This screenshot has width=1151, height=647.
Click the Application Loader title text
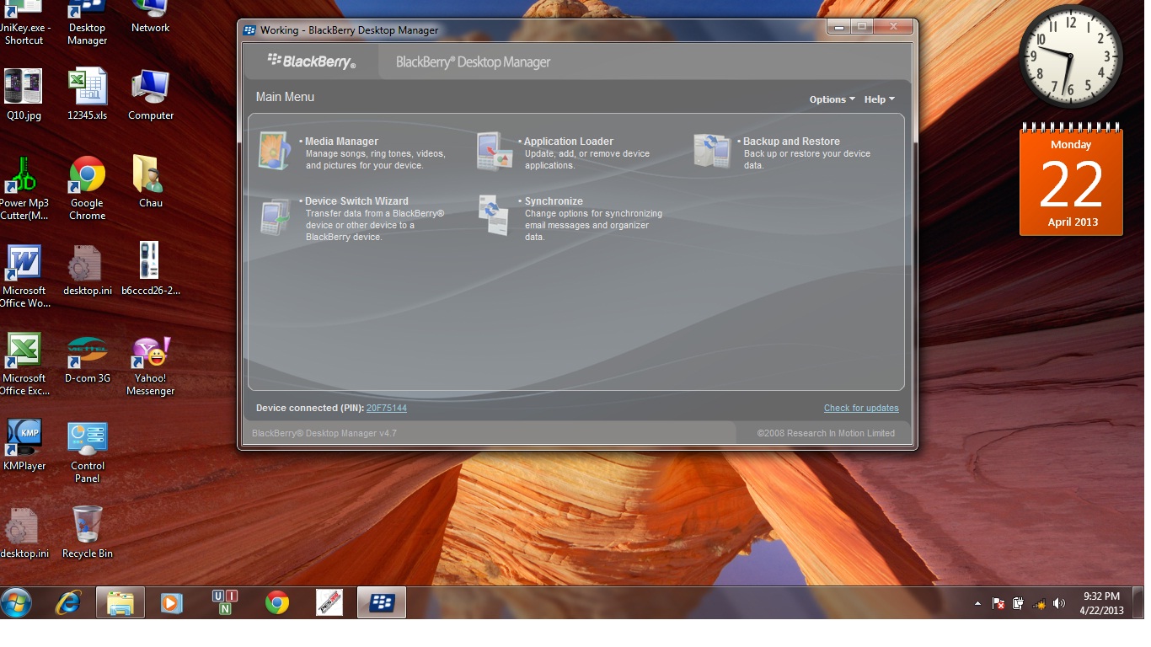(x=569, y=142)
